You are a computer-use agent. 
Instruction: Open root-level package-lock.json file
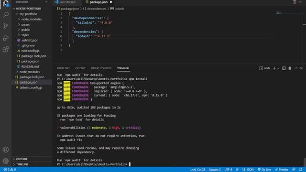[x=32, y=77]
